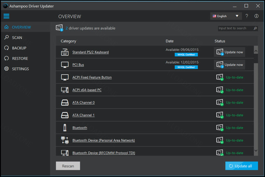Click the Category column header
Image resolution: width=265 pixels, height=177 pixels.
pos(68,41)
